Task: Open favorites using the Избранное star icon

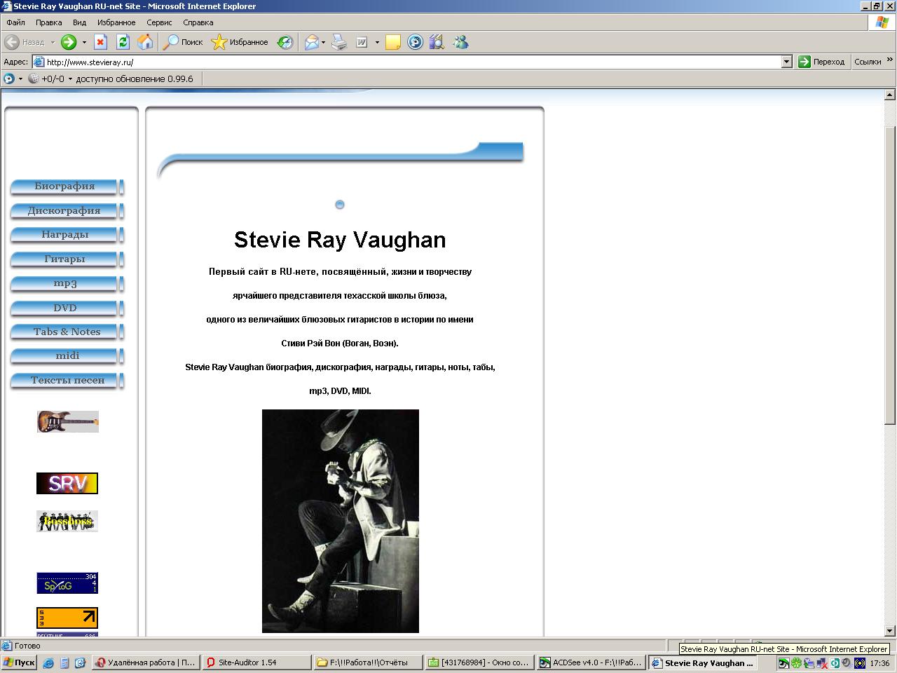Action: click(x=218, y=42)
